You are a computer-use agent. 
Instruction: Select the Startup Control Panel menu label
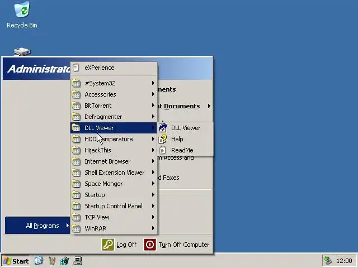click(x=114, y=206)
